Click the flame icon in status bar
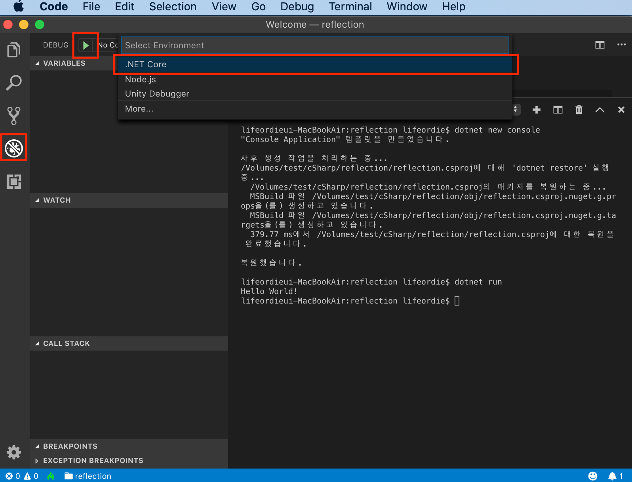This screenshot has height=482, width=632. tap(51, 476)
